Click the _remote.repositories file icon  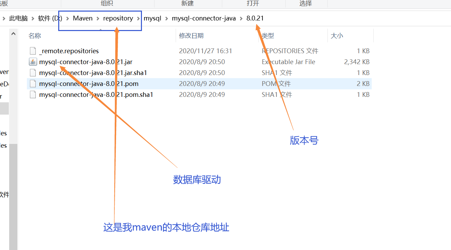click(32, 50)
